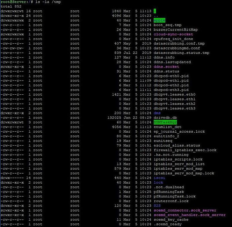
Task: Click iptables_serv_mod_list file name
Action: (179, 164)
